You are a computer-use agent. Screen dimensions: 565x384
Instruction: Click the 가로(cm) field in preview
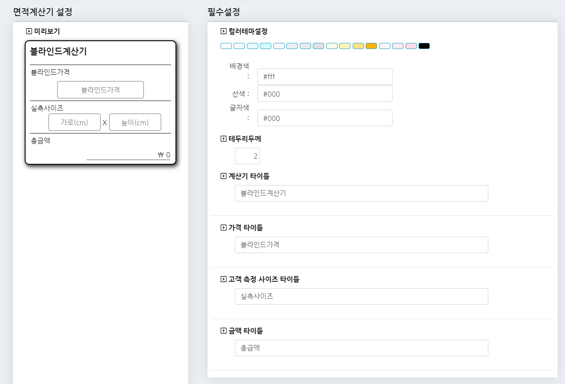74,122
